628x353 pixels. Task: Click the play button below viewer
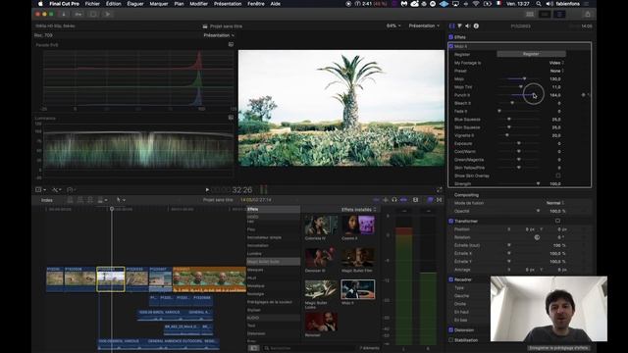click(x=207, y=189)
